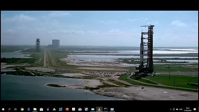The height and width of the screenshot is (112, 199).
Task: Switch input language ENG indicator
Action: click(181, 109)
